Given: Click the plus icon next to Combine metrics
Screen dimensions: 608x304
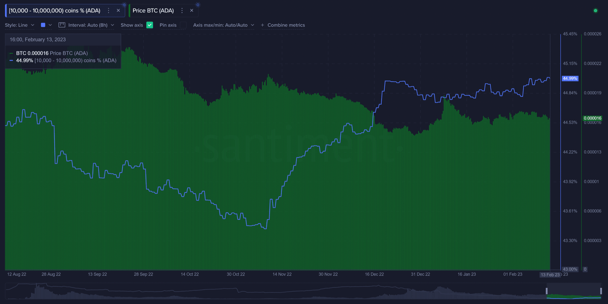Looking at the screenshot, I should click(x=262, y=25).
